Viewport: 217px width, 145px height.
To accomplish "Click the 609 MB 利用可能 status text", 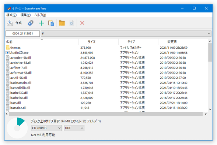I will tap(43, 135).
